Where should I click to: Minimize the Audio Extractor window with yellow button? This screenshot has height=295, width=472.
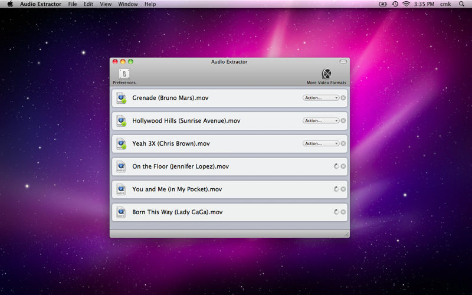(123, 62)
